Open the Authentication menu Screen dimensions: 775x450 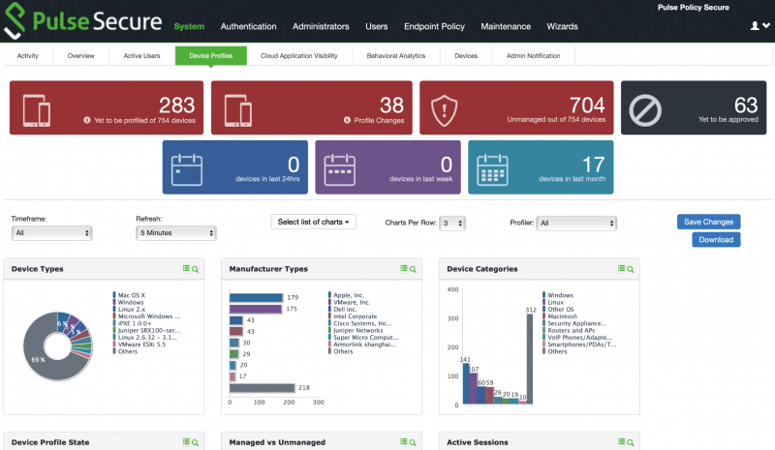click(x=249, y=27)
